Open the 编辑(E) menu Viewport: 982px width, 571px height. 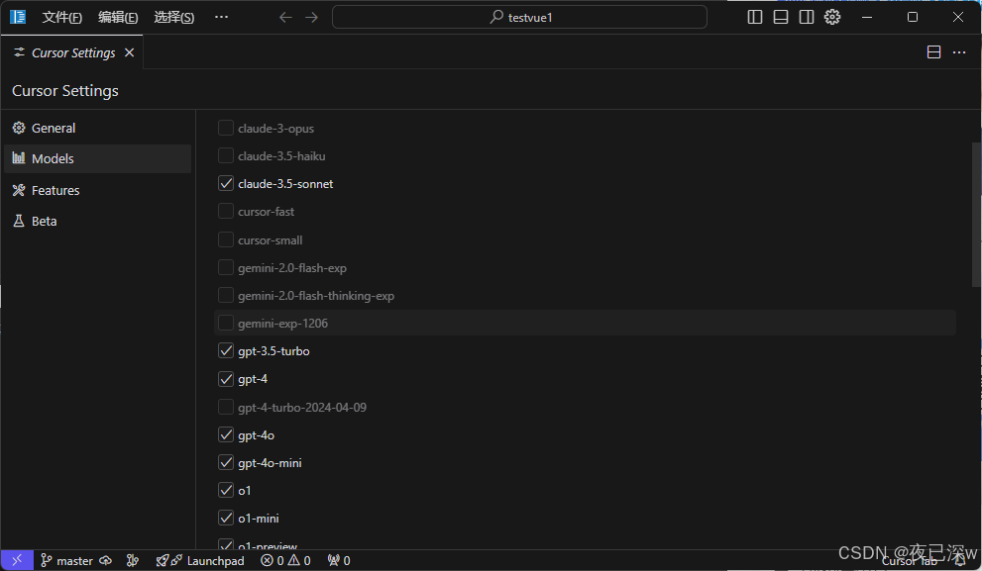(118, 18)
